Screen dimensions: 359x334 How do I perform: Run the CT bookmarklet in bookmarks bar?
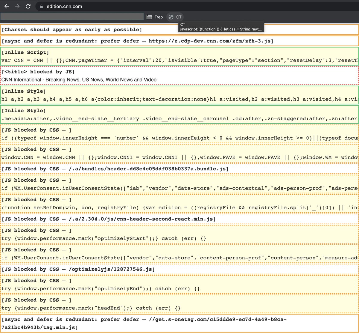[175, 17]
